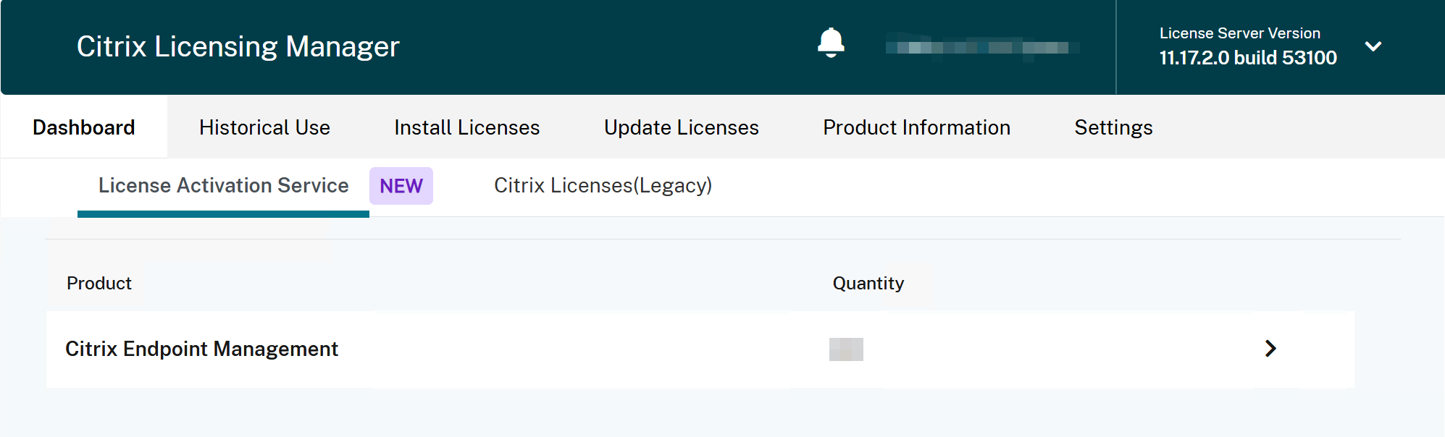The width and height of the screenshot is (1445, 437).
Task: Click the blurred username in the header
Action: pyautogui.click(x=982, y=48)
